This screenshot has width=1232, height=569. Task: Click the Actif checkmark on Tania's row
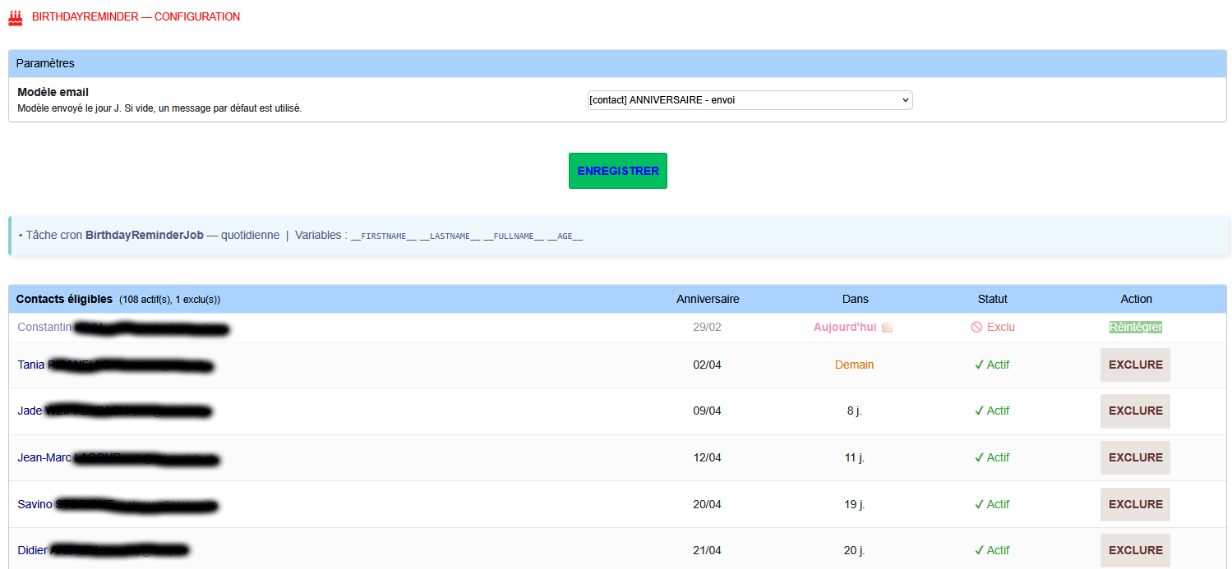(x=979, y=365)
